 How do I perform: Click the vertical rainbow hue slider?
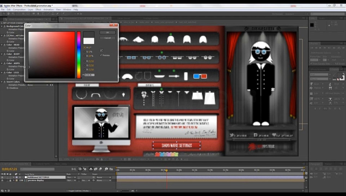(x=79, y=55)
